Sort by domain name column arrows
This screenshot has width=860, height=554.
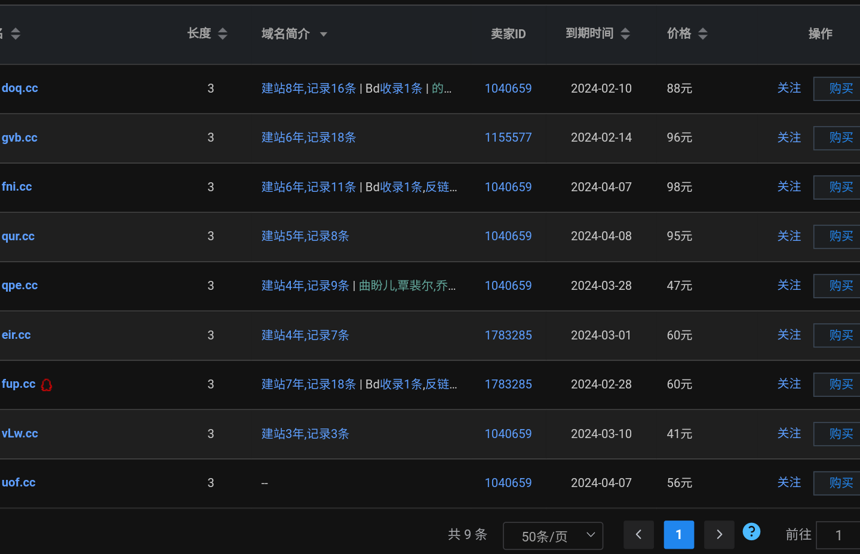pyautogui.click(x=16, y=33)
